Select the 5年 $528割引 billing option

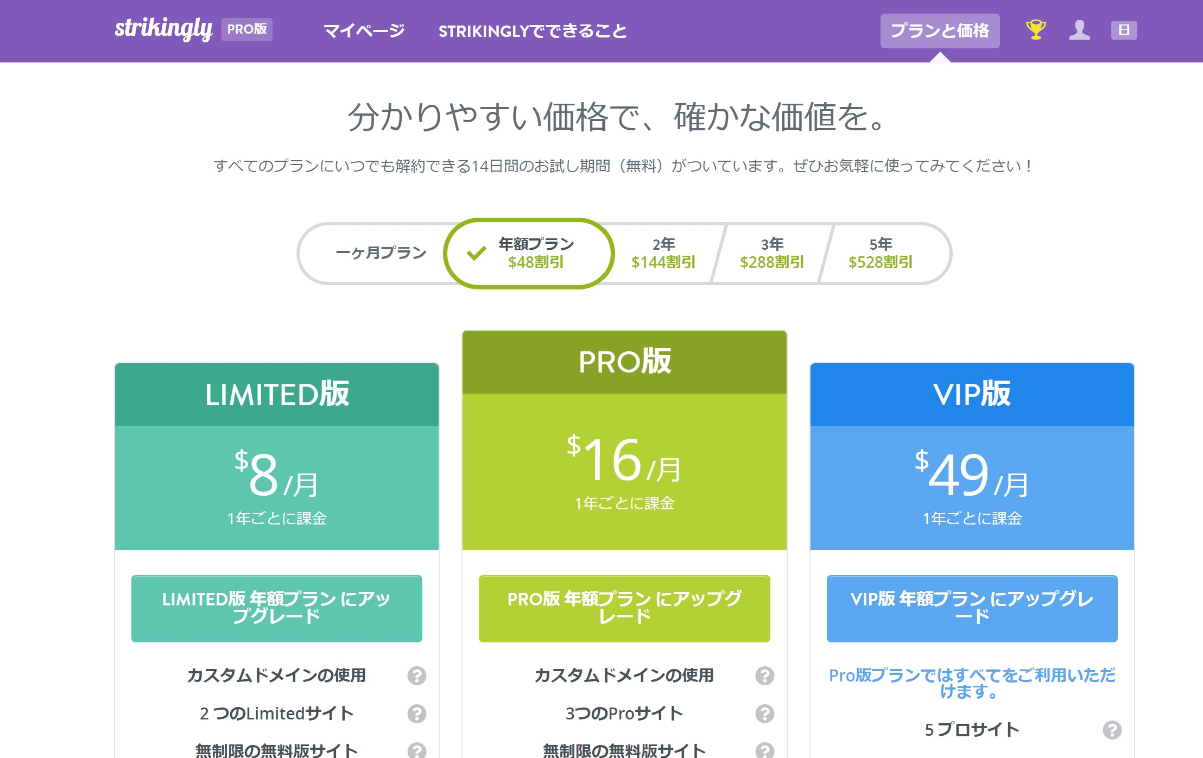point(879,253)
